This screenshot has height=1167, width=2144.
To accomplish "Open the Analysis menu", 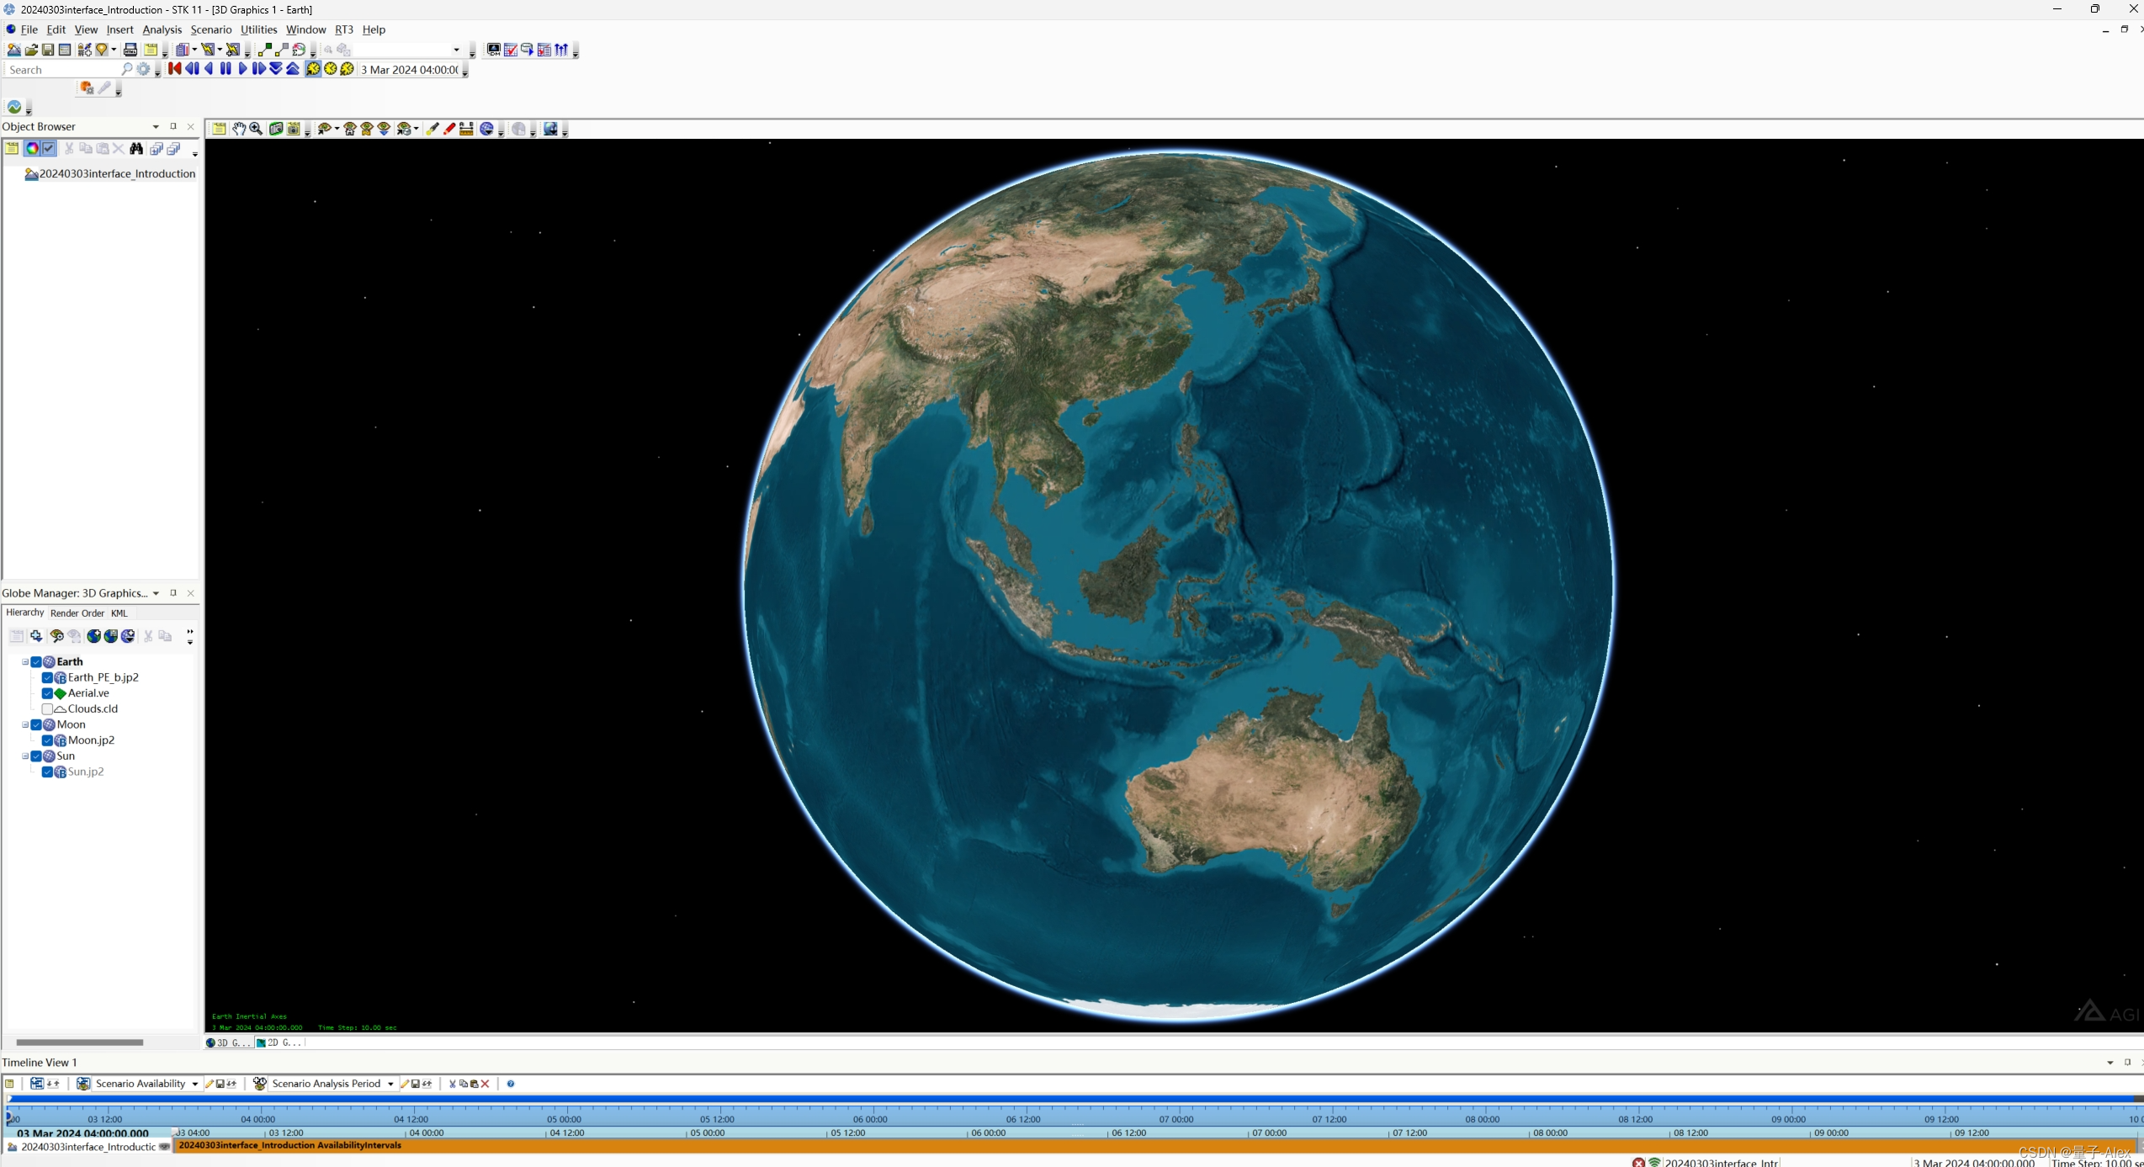I will pyautogui.click(x=160, y=29).
